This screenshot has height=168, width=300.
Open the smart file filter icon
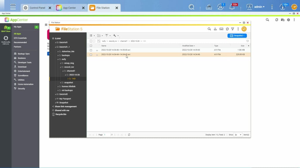233,29
